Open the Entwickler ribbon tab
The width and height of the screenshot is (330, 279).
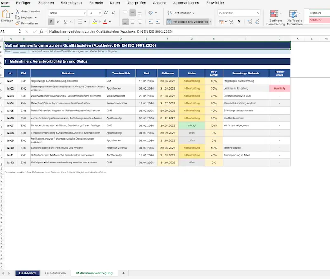click(215, 3)
